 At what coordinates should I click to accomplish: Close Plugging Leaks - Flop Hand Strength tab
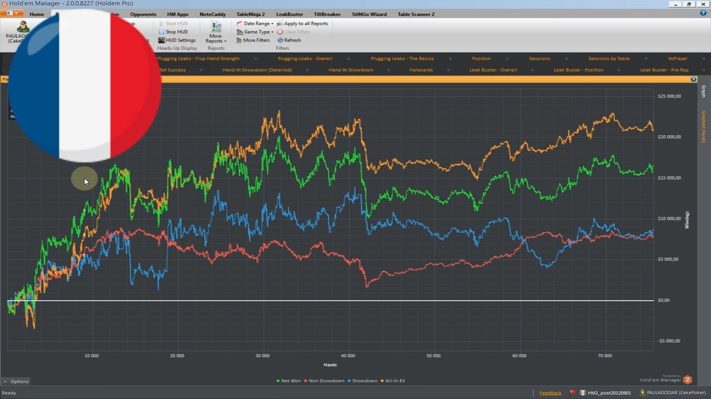coord(256,59)
